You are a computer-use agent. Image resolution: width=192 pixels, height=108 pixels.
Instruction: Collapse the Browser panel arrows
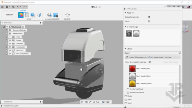pos(2,23)
